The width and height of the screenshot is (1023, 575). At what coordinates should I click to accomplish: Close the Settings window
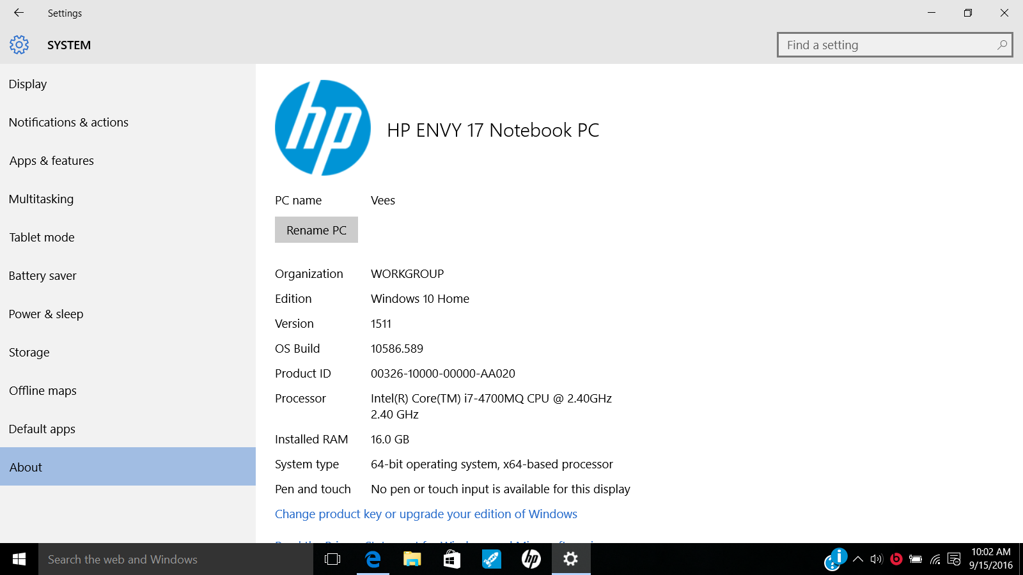pyautogui.click(x=1004, y=13)
